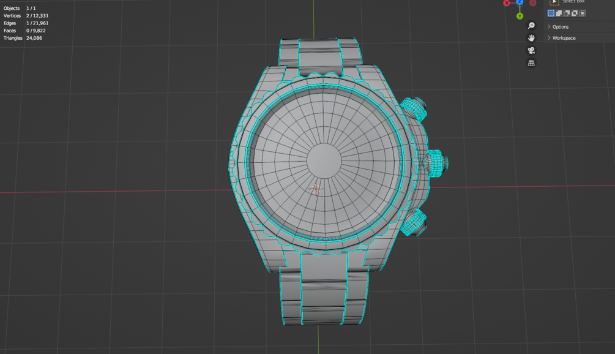615x354 pixels.
Task: Choose Subtract selection mode
Action: pyautogui.click(x=567, y=13)
